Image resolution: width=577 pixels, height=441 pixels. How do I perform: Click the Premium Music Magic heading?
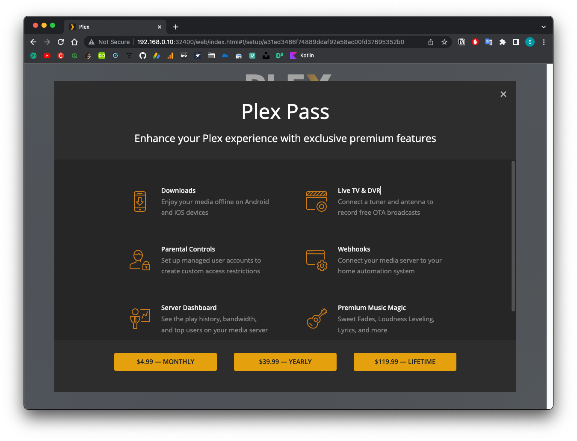pos(372,308)
